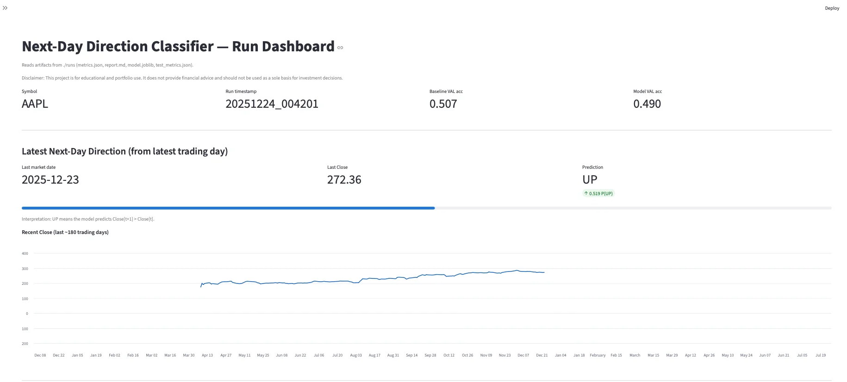847x382 pixels.
Task: Click the Deploy button
Action: click(x=832, y=8)
